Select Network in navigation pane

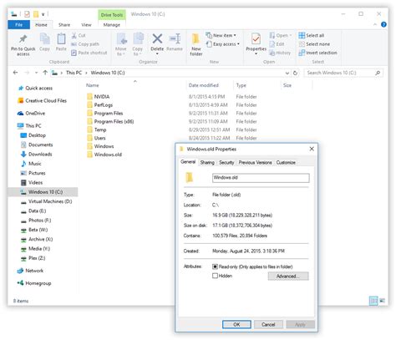30,271
